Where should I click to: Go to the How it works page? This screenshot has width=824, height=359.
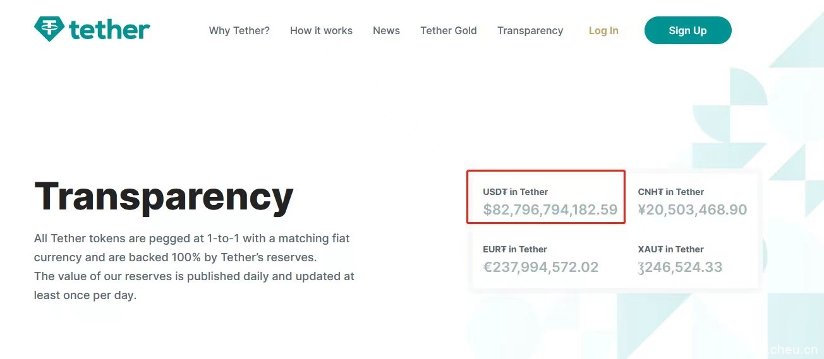click(321, 30)
